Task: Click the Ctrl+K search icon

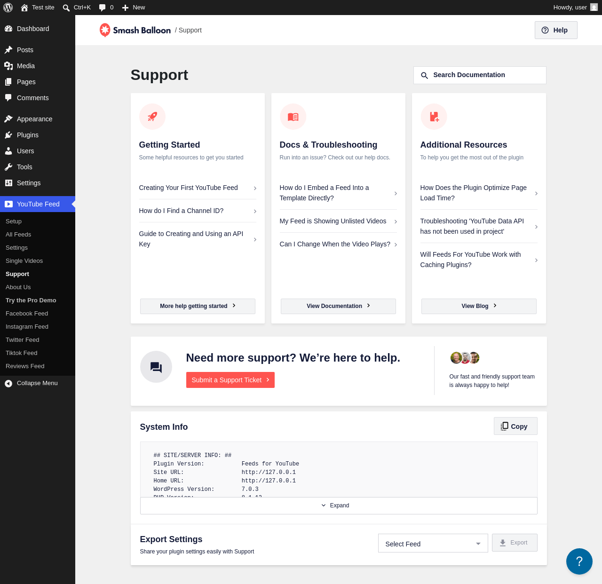Action: click(66, 8)
